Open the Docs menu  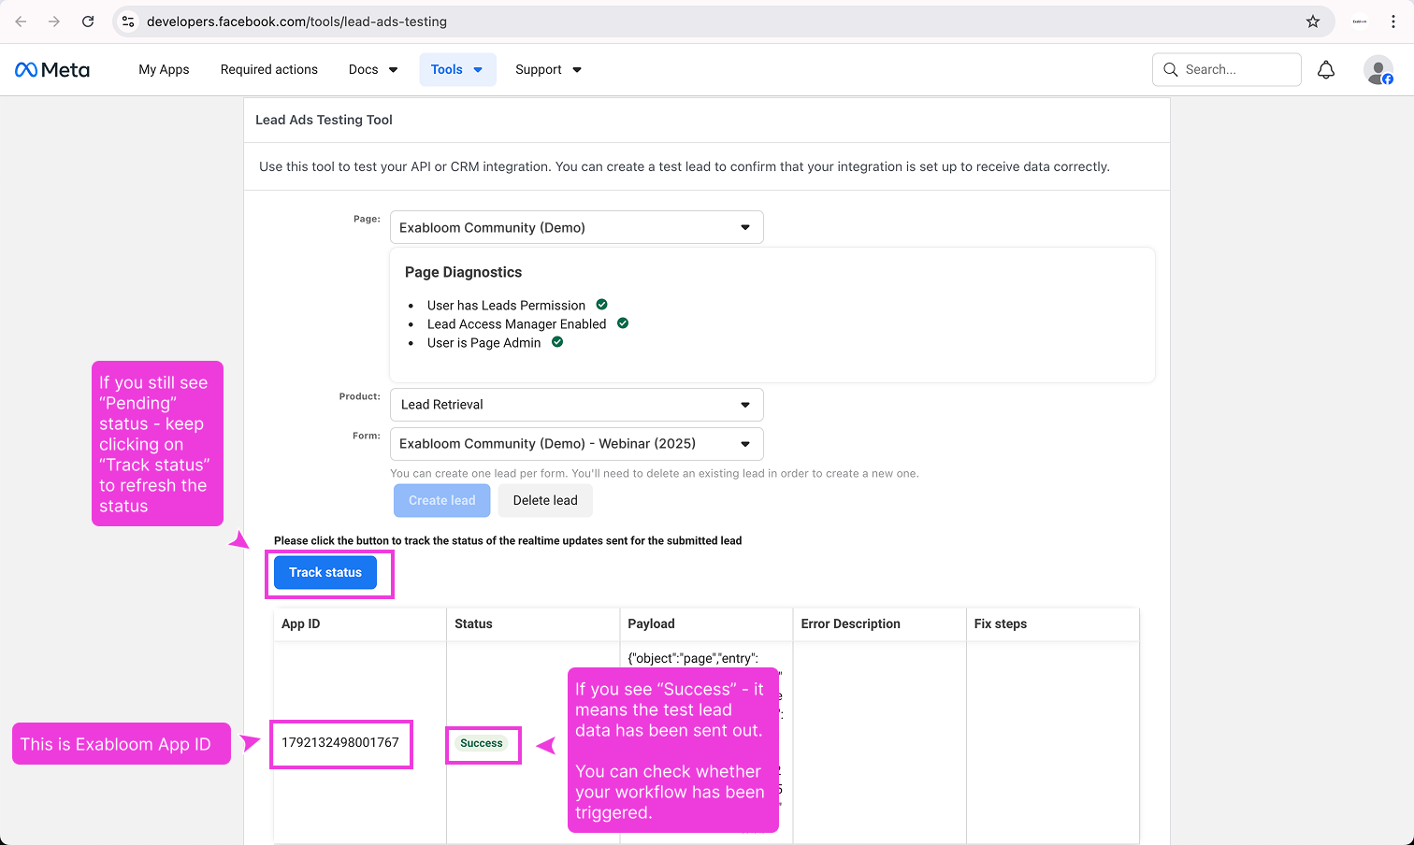pyautogui.click(x=372, y=70)
